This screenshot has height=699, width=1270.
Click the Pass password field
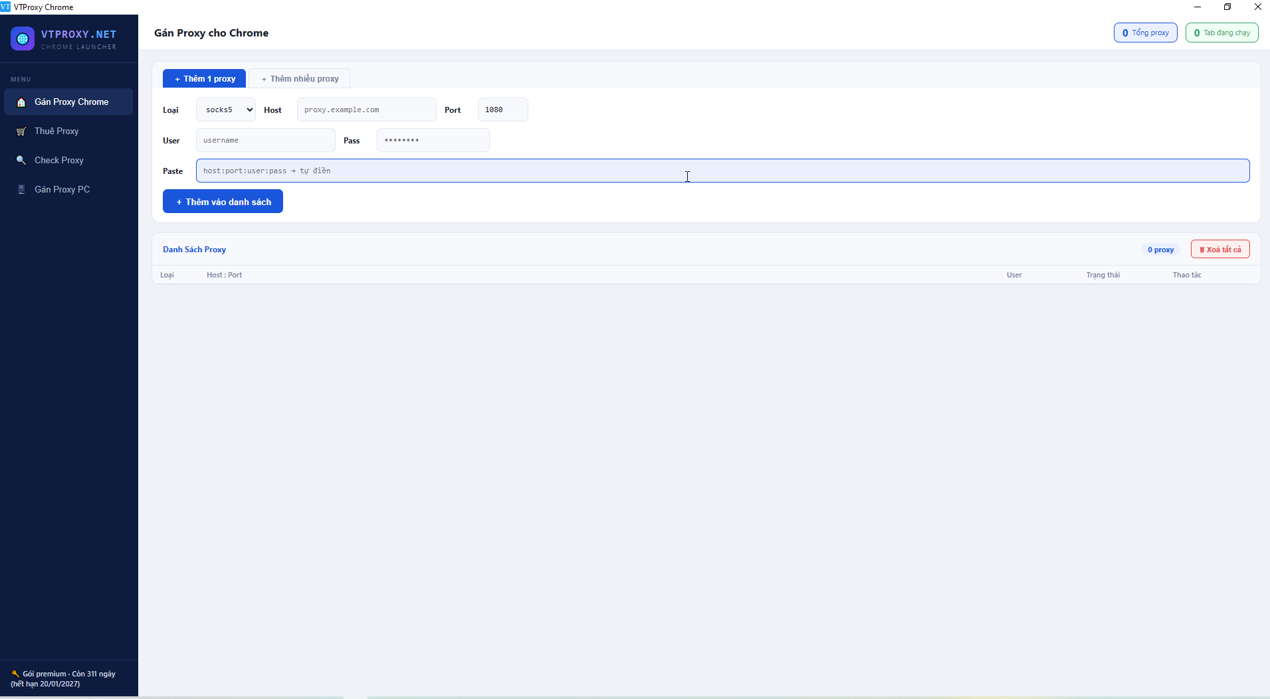point(433,139)
